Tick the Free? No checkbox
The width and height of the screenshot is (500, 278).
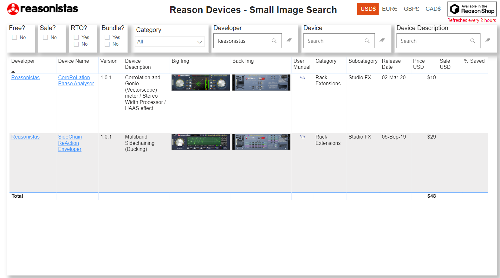coord(14,37)
